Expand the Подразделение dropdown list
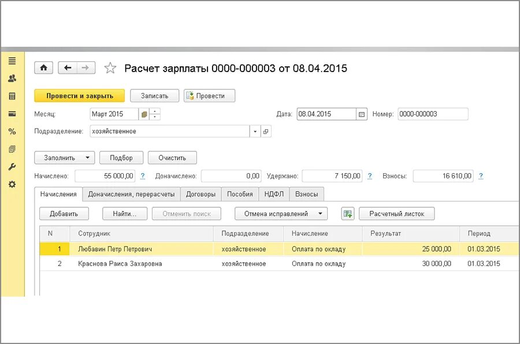Image resolution: width=520 pixels, height=344 pixels. click(255, 132)
